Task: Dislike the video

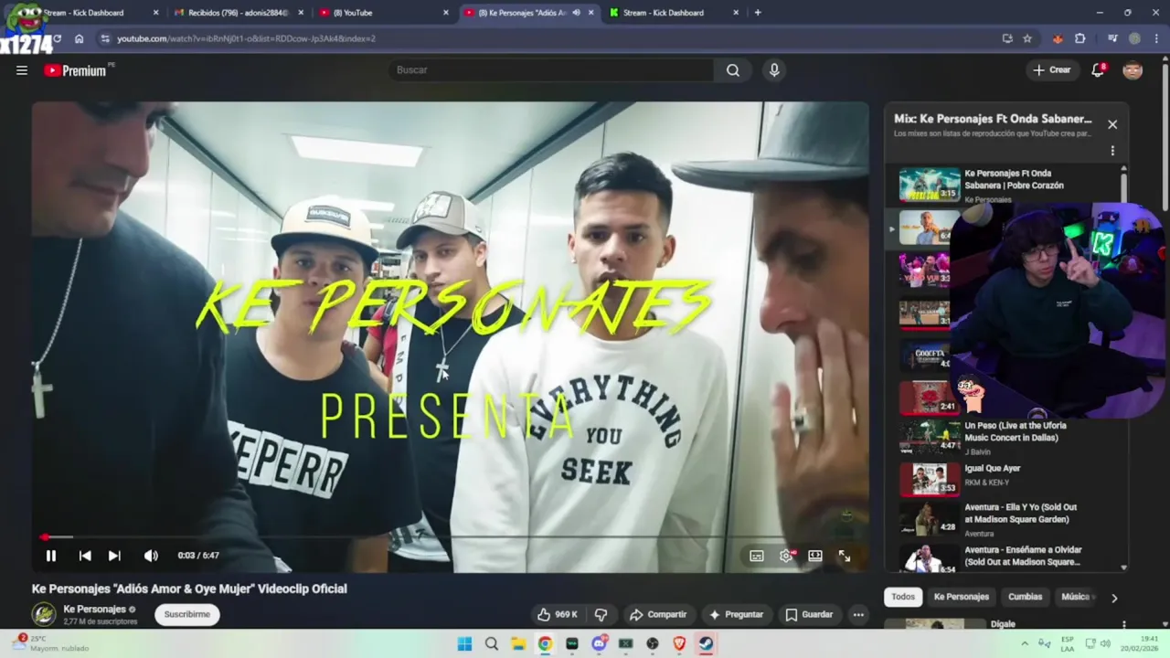Action: click(601, 615)
